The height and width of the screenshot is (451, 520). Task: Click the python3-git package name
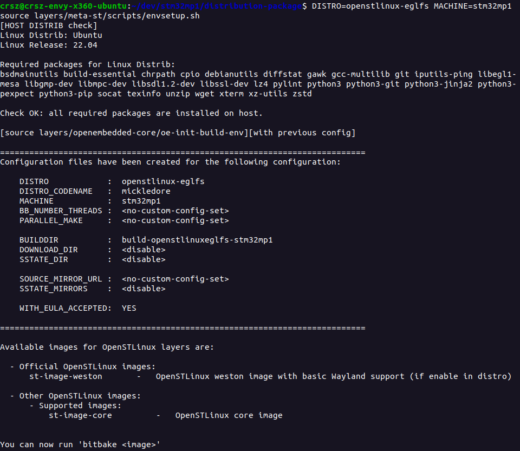coord(373,84)
